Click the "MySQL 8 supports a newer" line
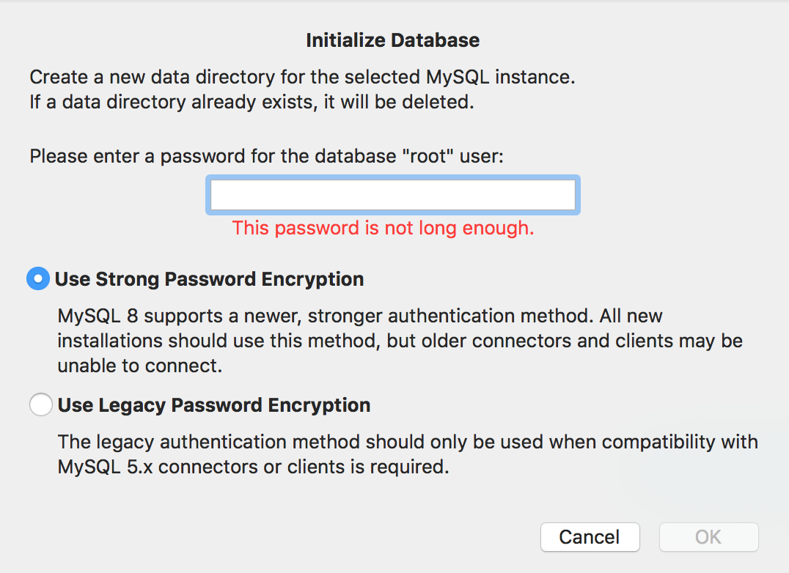Image resolution: width=789 pixels, height=573 pixels. click(x=360, y=317)
